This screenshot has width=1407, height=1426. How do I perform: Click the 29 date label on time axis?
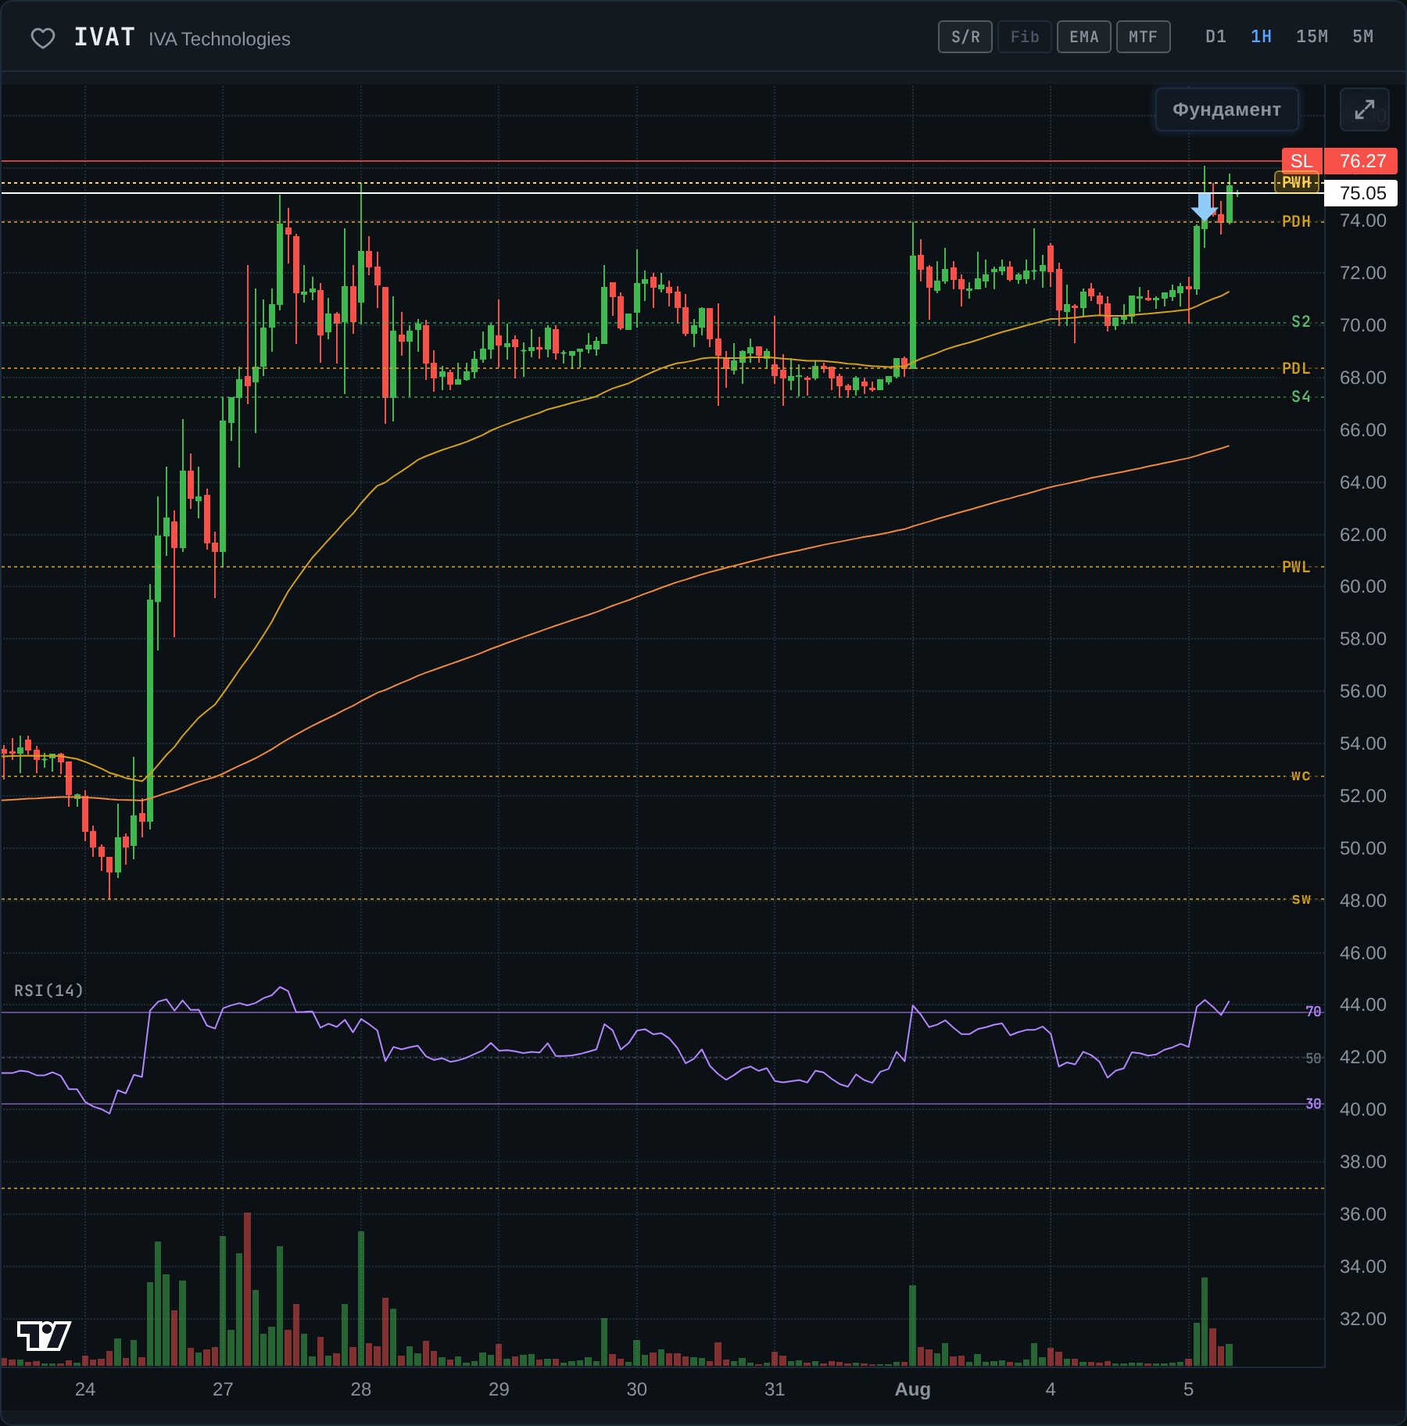499,1389
